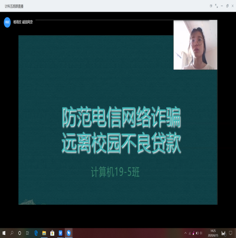Screen dimensions: 236x238
Task: Open the volume control in system tray
Action: tap(201, 233)
